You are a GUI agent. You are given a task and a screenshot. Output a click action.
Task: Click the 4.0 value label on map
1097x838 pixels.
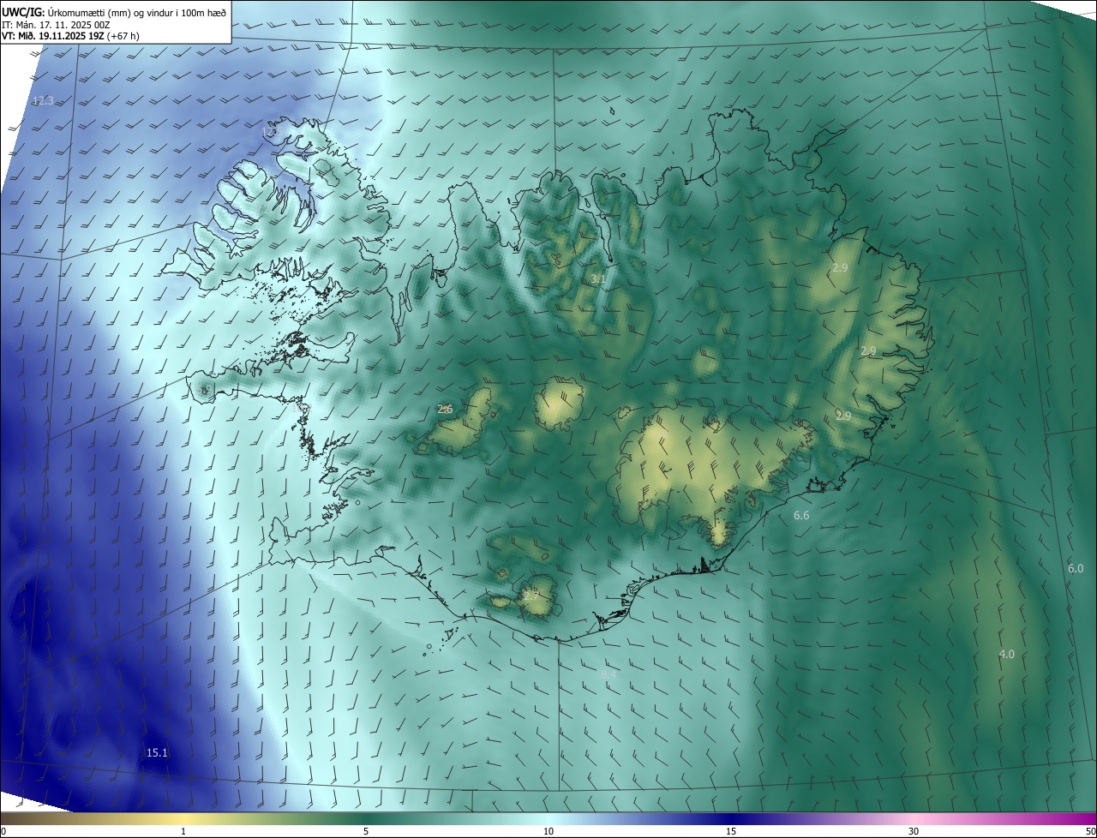1006,655
